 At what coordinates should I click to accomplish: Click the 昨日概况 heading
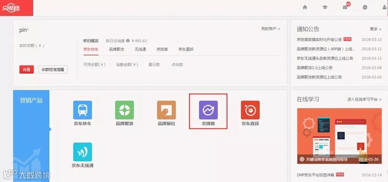[91, 41]
